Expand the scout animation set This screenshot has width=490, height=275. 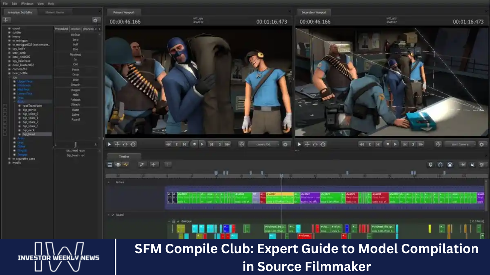click(9, 28)
